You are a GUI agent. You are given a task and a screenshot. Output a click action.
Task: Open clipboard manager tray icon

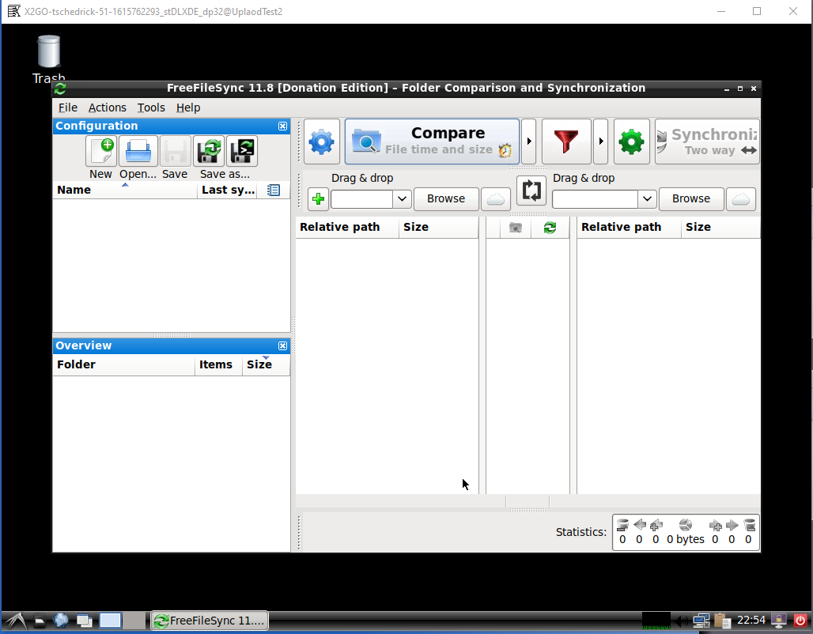pyautogui.click(x=722, y=621)
